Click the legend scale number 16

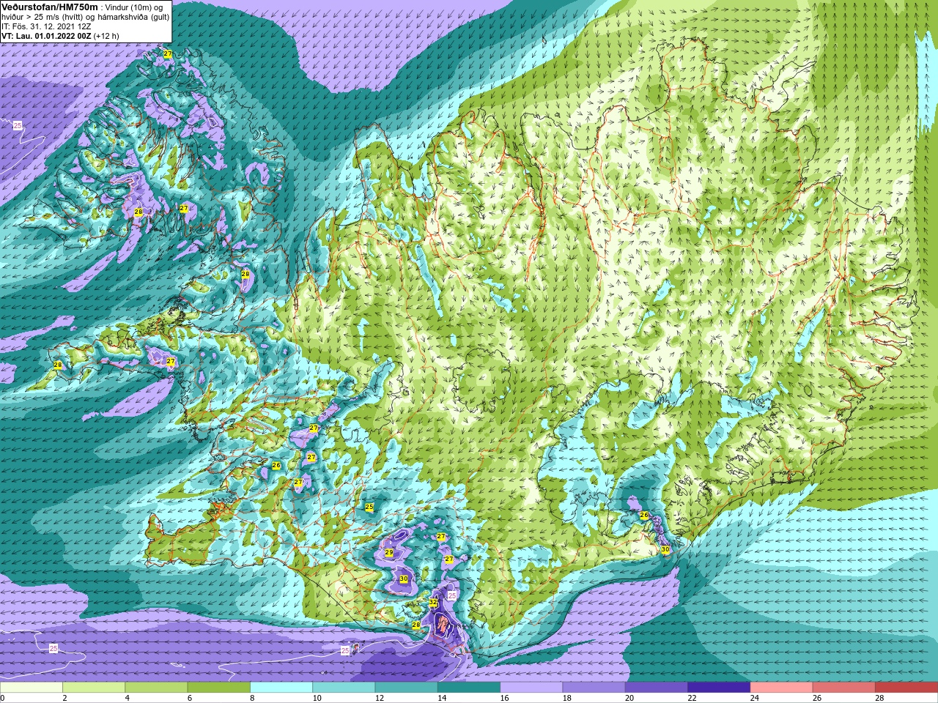click(x=504, y=698)
